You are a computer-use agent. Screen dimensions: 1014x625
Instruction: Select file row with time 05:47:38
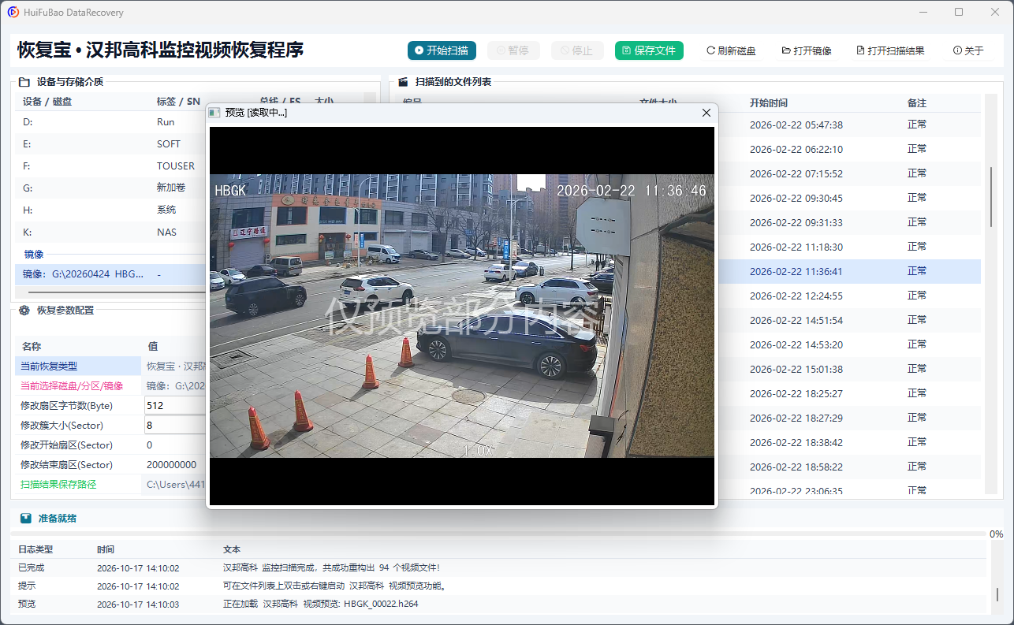850,125
